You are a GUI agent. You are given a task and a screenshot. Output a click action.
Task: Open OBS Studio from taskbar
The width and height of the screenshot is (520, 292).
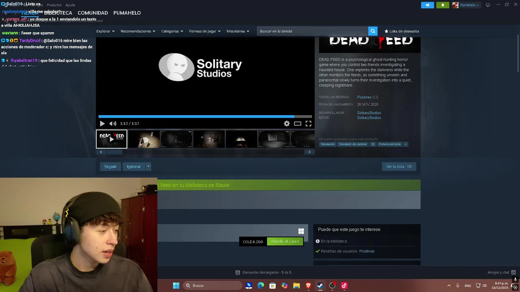(332, 286)
